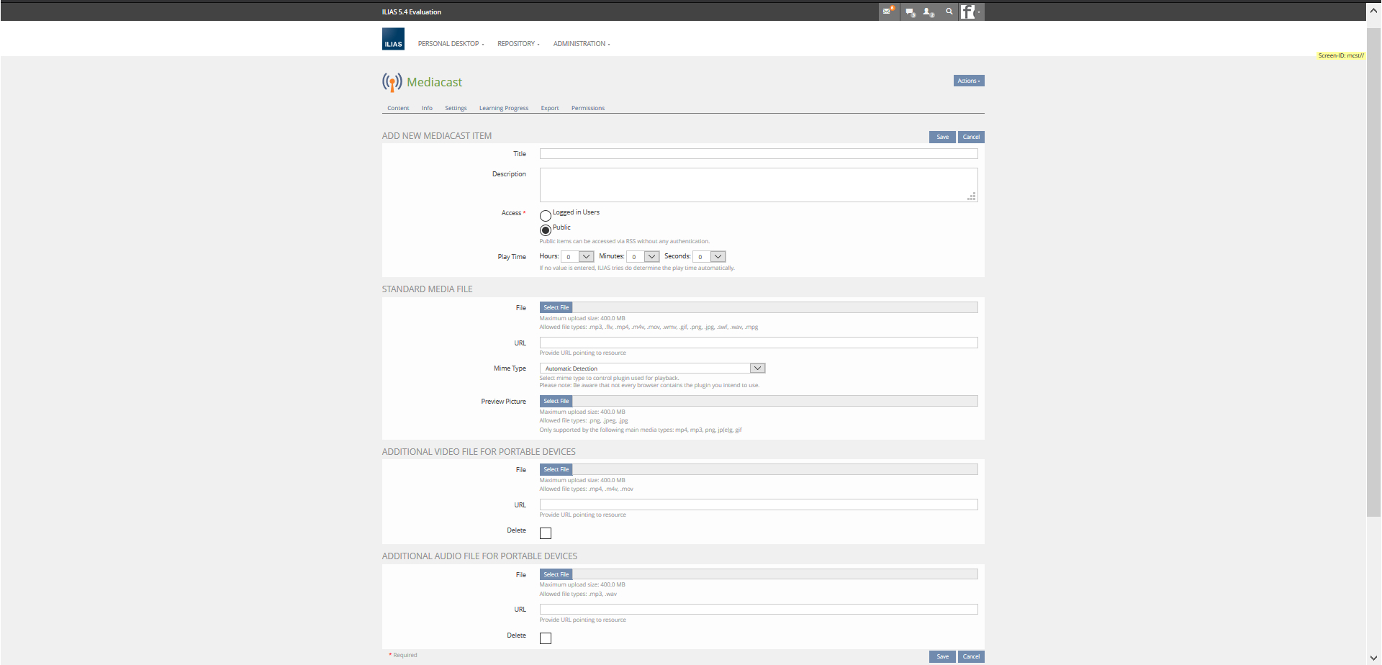Click Select File for the Preview Picture

pyautogui.click(x=556, y=401)
